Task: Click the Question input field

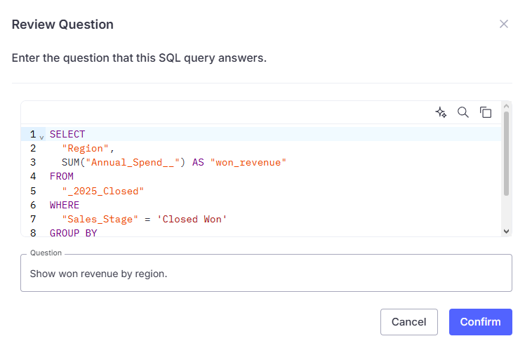Action: pyautogui.click(x=266, y=274)
